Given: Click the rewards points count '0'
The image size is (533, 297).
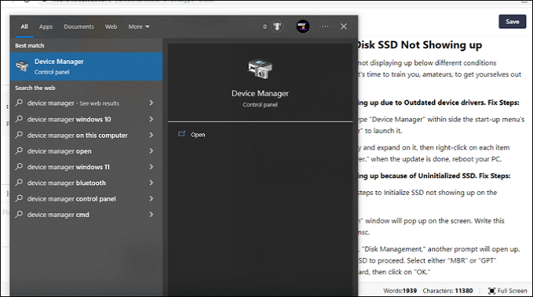Looking at the screenshot, I should pos(265,27).
